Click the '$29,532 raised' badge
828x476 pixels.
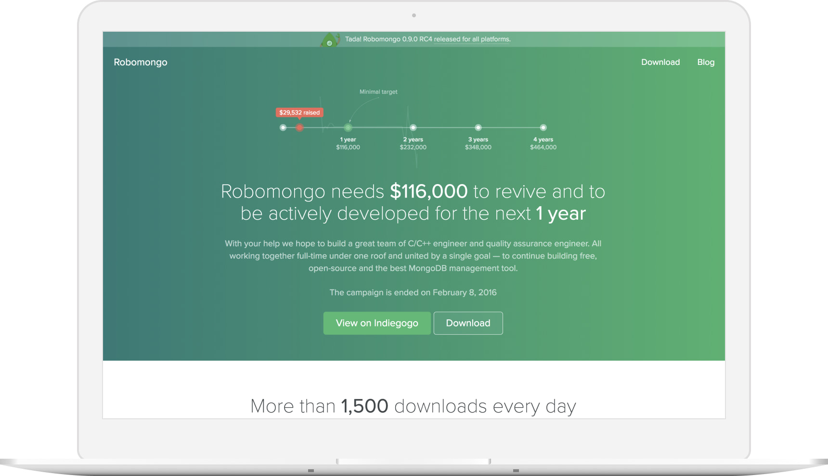tap(299, 112)
